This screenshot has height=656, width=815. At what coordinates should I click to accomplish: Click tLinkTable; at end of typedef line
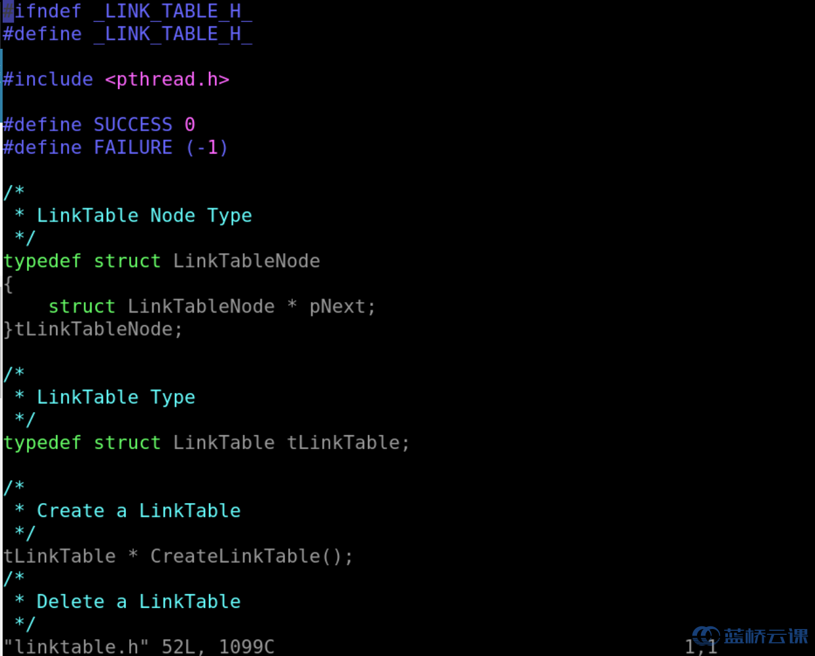[x=347, y=443]
